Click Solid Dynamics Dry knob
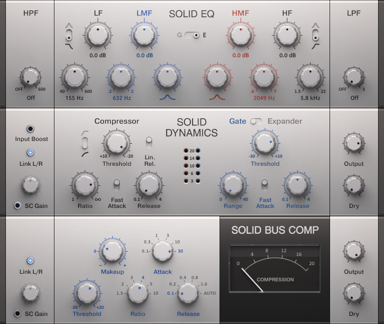The width and height of the screenshot is (384, 324). point(354,185)
